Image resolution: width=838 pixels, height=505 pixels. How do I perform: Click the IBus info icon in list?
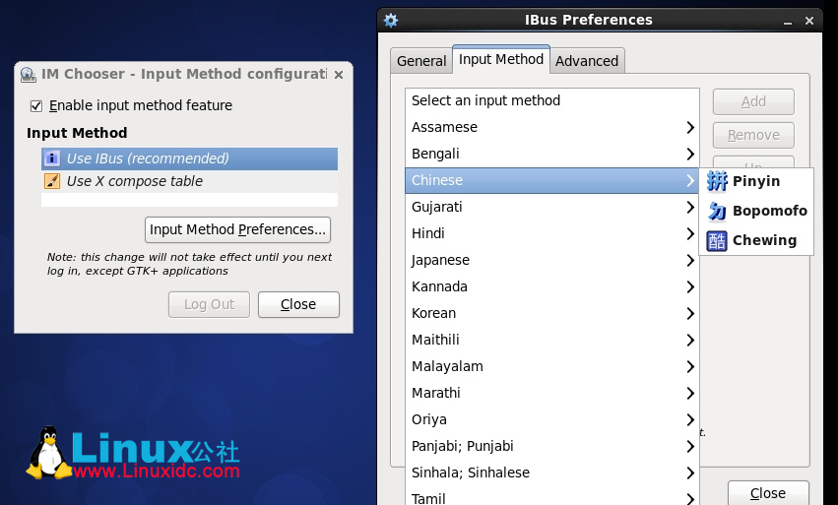(52, 158)
